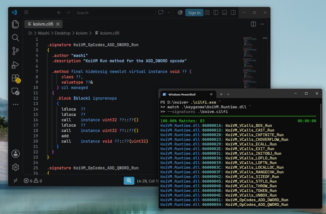Image resolution: width=326 pixels, height=214 pixels.
Task: Click the KoiVM_VCalls_UNBOX_Run match line
Action: 218,195
